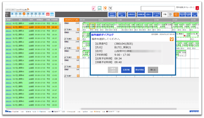This screenshot has height=118, width=204.
Task: Toggle the 社員E checkbox
Action: tap(65, 67)
